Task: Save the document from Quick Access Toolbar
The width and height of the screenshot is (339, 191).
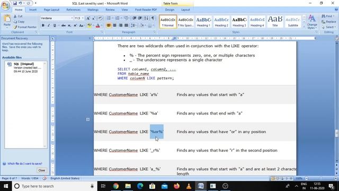Action: (x=15, y=3)
